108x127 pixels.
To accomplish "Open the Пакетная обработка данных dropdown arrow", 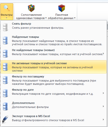I will point(75,18).
